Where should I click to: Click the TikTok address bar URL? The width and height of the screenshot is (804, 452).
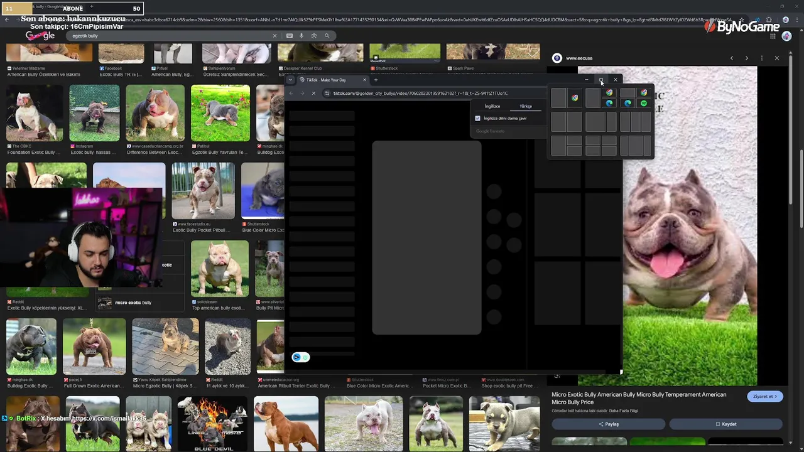click(420, 93)
